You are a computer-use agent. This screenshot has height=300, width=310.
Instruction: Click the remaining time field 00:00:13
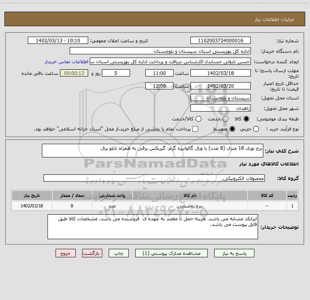(x=74, y=73)
